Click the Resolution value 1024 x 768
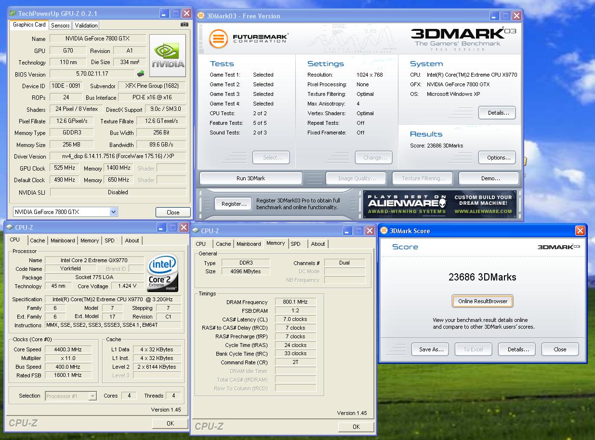Viewport: 595px width, 440px height. pyautogui.click(x=370, y=75)
